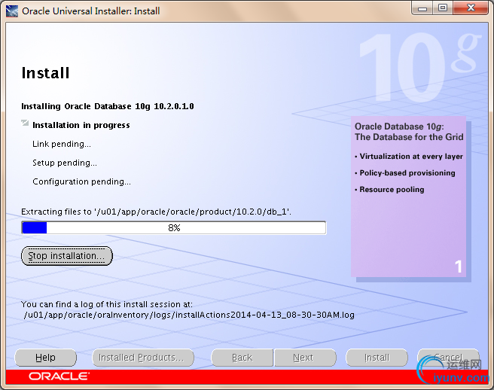
Task: Click the Next button
Action: coord(305,358)
